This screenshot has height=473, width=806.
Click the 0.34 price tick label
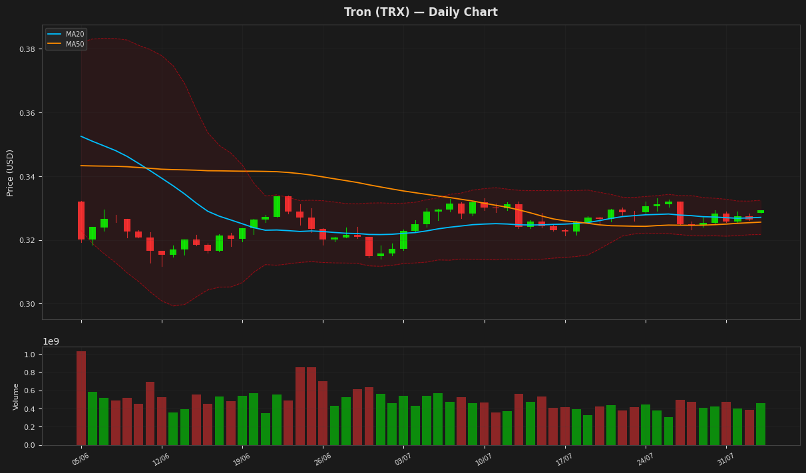(x=27, y=177)
